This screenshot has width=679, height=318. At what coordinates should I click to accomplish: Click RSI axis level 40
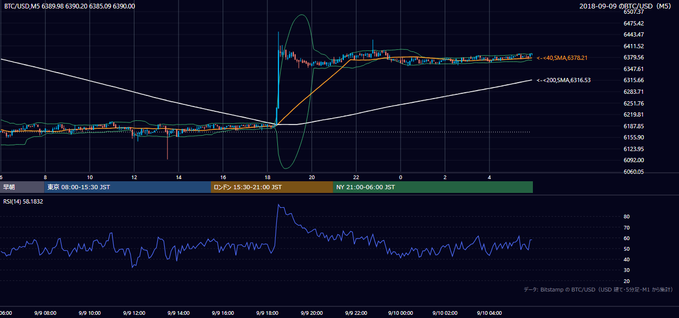[x=627, y=259]
